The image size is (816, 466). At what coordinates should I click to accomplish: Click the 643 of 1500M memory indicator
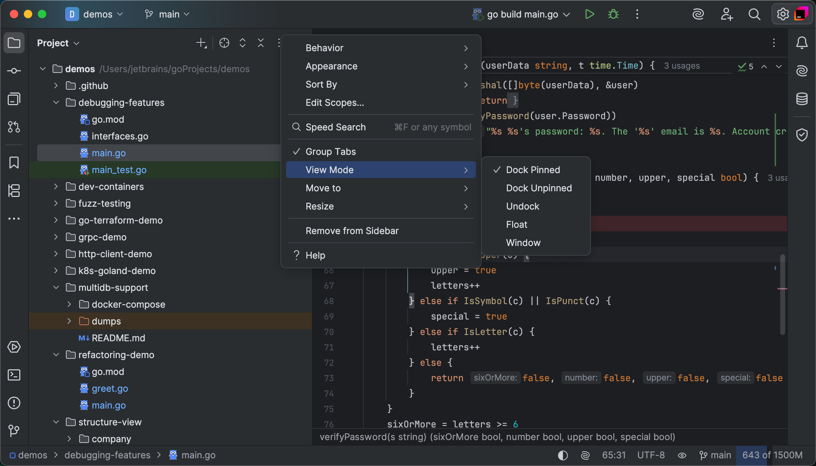773,455
